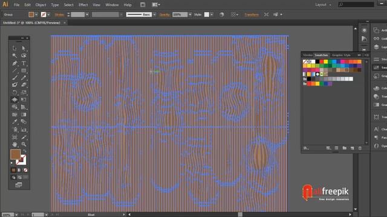Image resolution: width=387 pixels, height=217 pixels.
Task: Select the Selection tool arrow
Action: tap(15, 48)
